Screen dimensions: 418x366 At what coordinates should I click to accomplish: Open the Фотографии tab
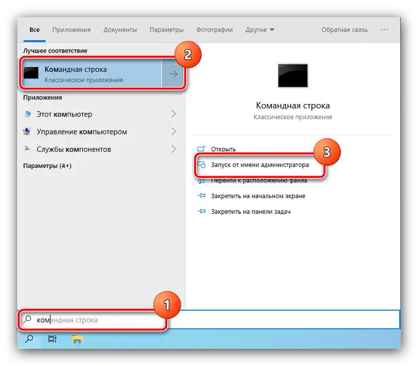(215, 30)
